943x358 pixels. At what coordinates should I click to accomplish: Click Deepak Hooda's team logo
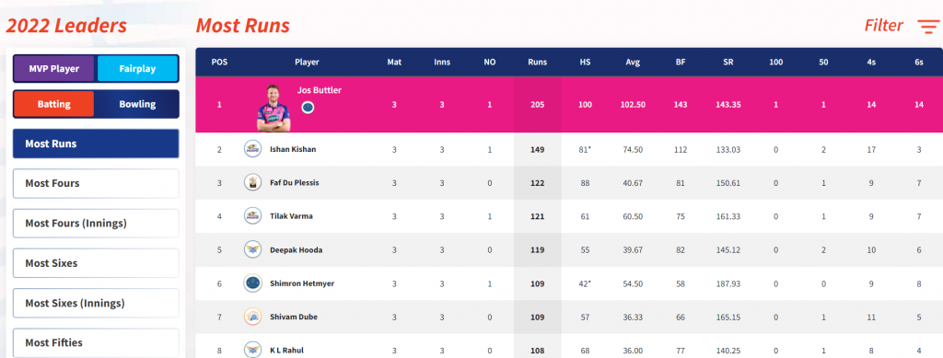(252, 249)
